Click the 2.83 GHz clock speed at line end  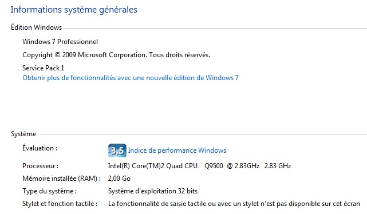point(278,166)
